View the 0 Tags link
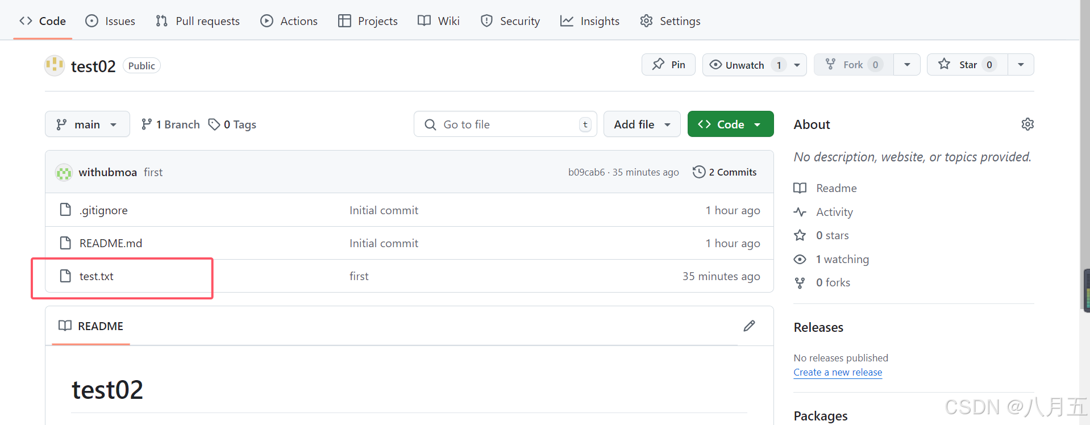Image resolution: width=1090 pixels, height=425 pixels. tap(232, 124)
